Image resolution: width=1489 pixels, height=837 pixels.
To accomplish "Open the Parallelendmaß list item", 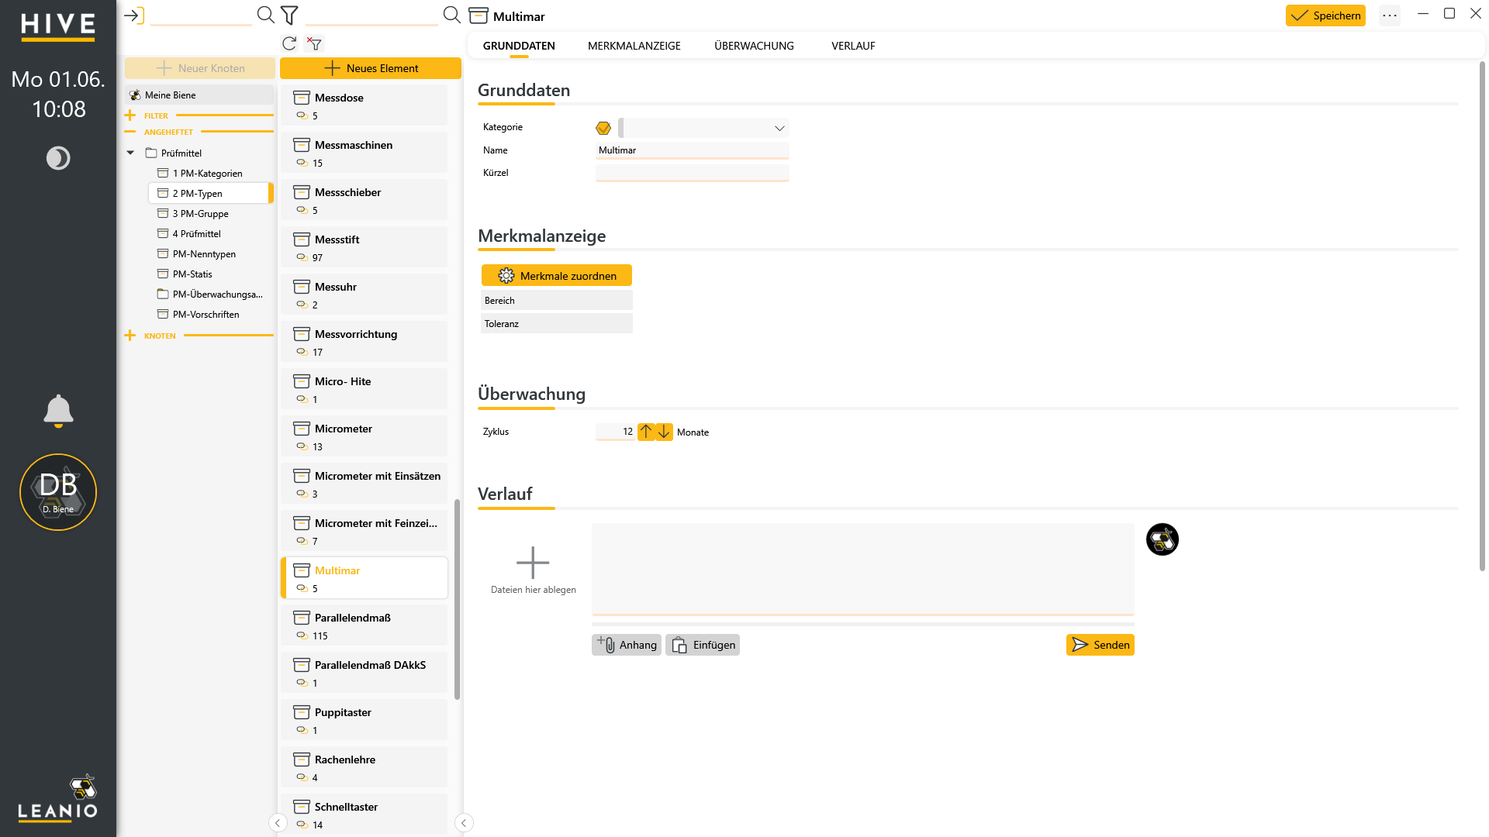I will click(364, 625).
